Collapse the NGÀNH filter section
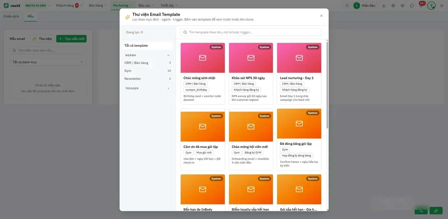The width and height of the screenshot is (448, 219). (148, 55)
